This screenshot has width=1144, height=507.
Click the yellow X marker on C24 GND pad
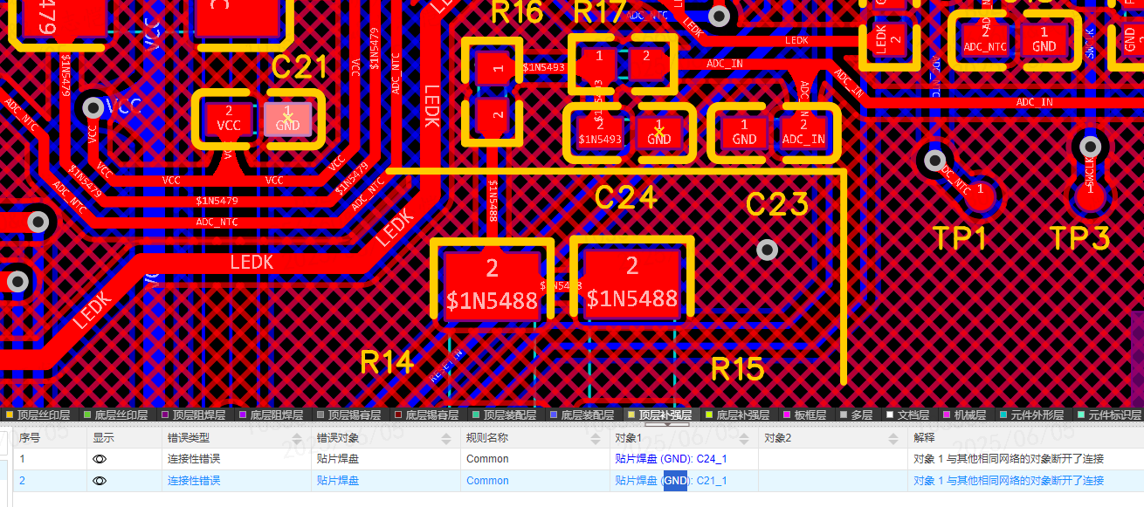coord(659,130)
